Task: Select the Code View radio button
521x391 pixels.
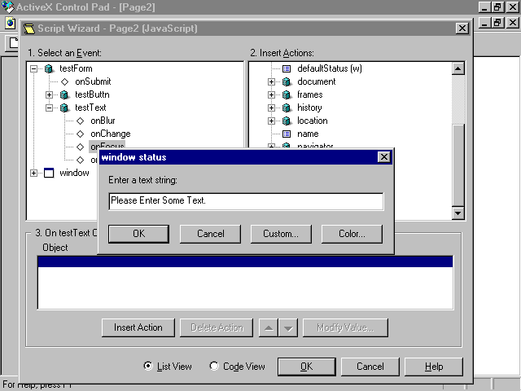Action: tap(214, 367)
